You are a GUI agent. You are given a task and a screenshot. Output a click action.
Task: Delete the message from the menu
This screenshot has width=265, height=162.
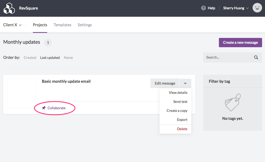coord(182,129)
